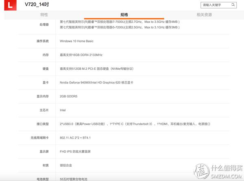Click the 显示内存 row label
This screenshot has height=181, width=244.
click(43, 96)
